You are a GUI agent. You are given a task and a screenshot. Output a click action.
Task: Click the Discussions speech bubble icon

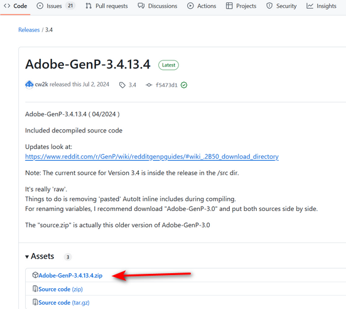(x=141, y=6)
